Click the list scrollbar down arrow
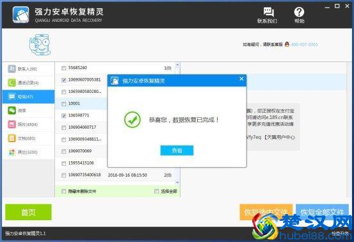Viewport: 354px width, 242px height. click(x=177, y=182)
